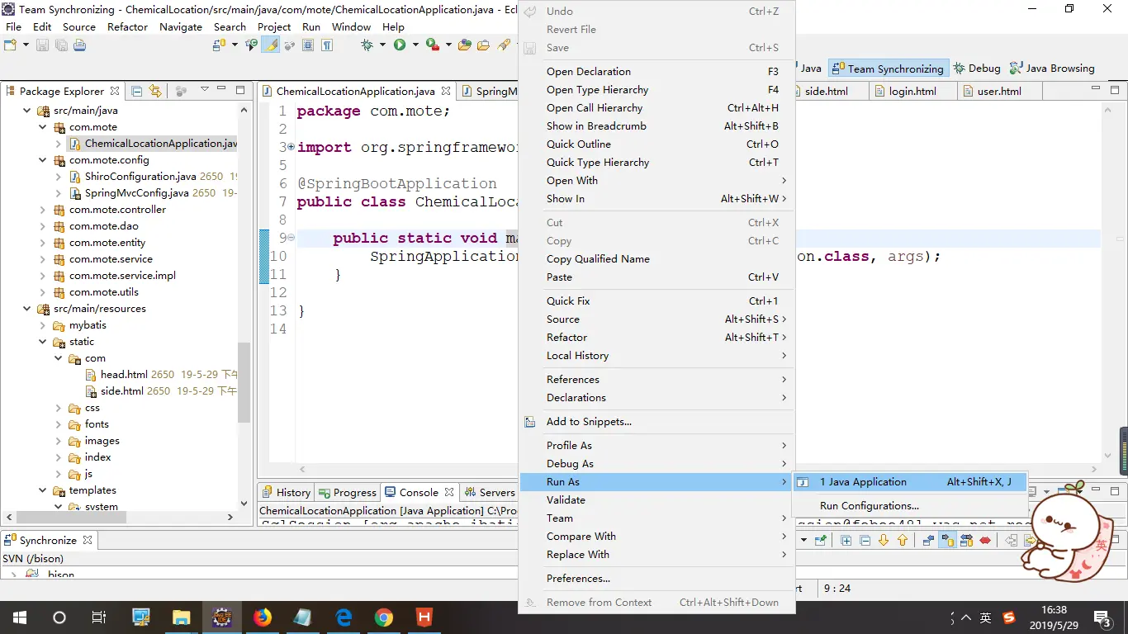Select SpringMvcConfig.java in Package Explorer
1128x634 pixels.
(x=137, y=193)
